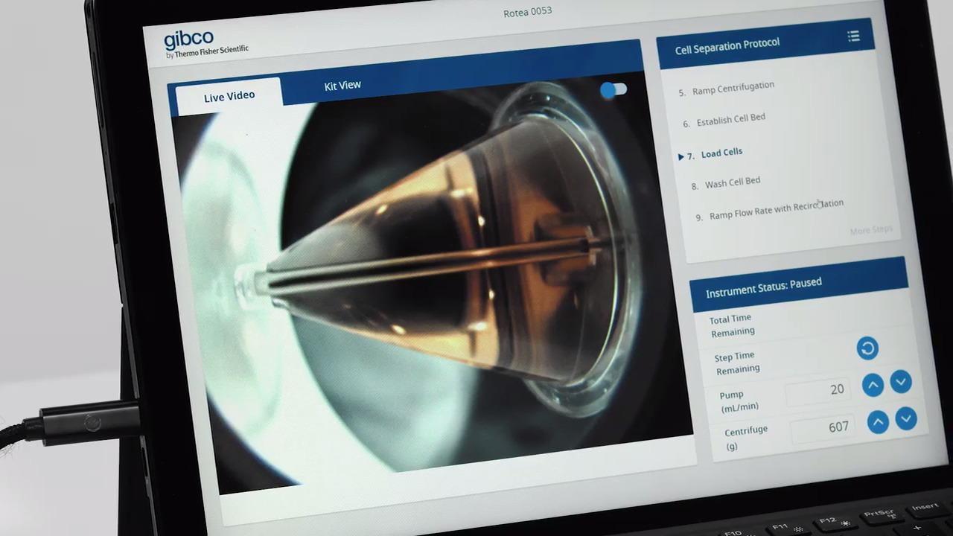Screen dimensions: 953x536
Task: Click the Pump mL/min value field
Action: 817,391
